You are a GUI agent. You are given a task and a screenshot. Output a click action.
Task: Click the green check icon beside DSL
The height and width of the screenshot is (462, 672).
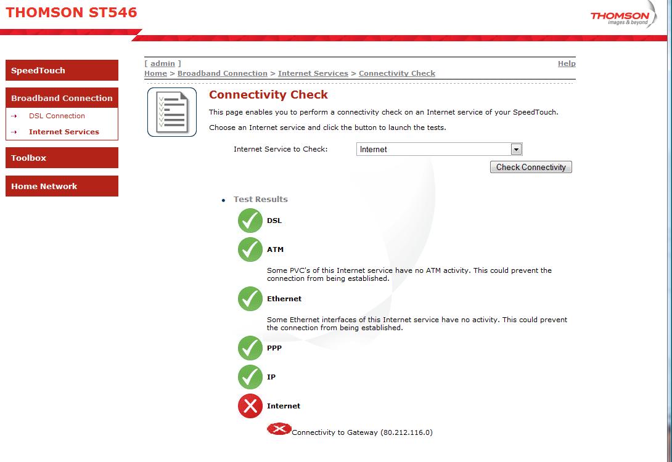[x=250, y=221]
